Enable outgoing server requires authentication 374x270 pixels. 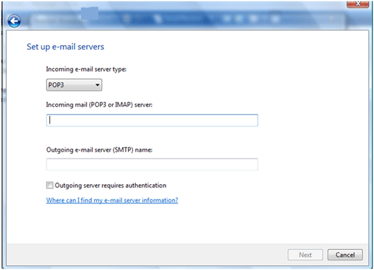click(x=50, y=186)
